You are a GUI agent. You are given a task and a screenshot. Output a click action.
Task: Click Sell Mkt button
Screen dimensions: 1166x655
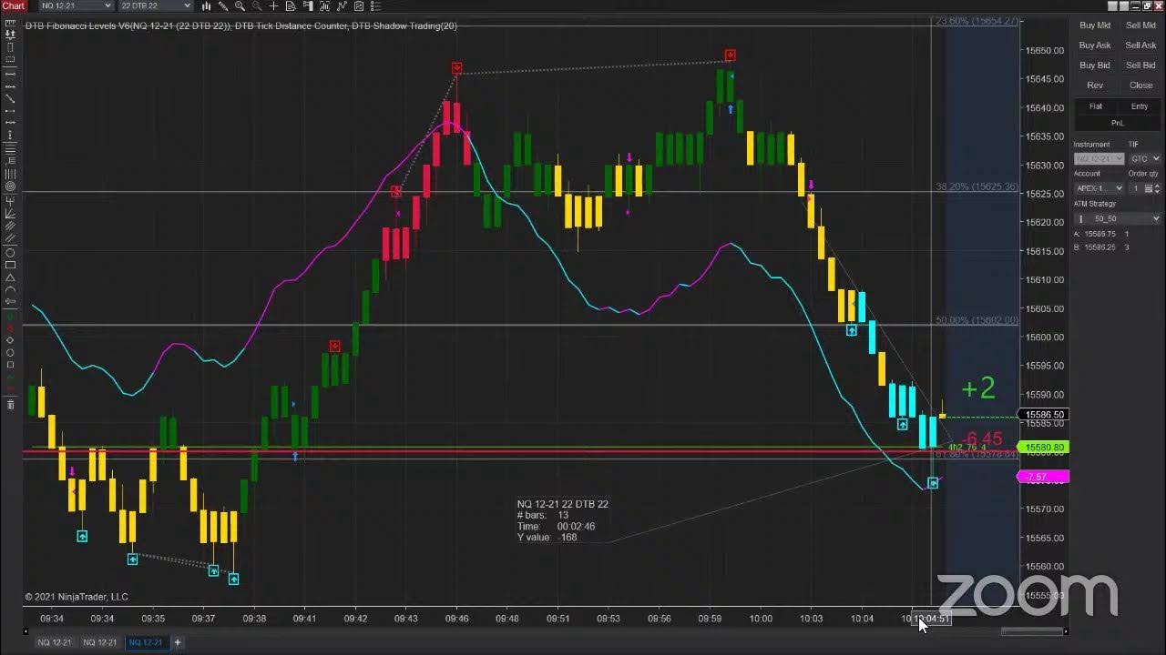point(1140,25)
